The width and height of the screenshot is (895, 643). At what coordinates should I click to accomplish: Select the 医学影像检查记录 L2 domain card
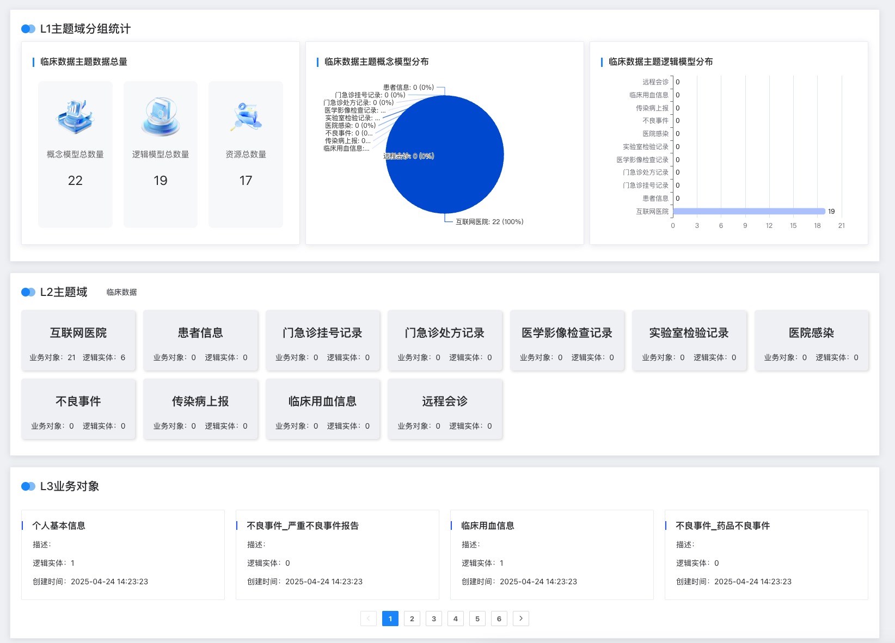[x=567, y=341]
